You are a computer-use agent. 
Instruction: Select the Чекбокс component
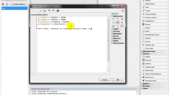[x=154, y=38]
